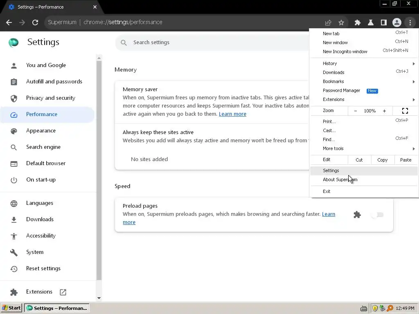Reload the page with the refresh icon
Viewport: 419px width, 314px height.
(35, 22)
